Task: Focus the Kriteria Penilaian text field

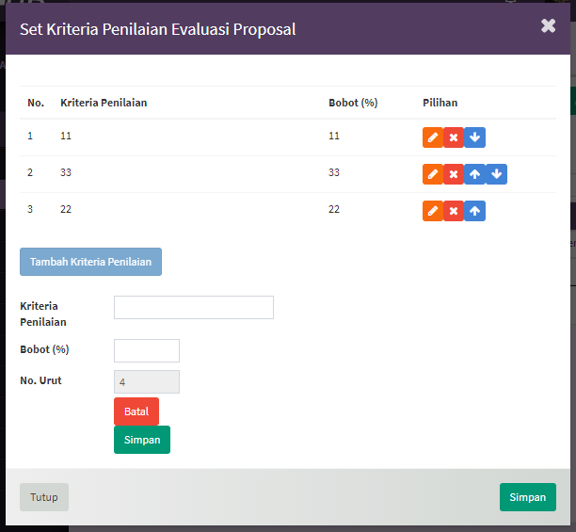Action: point(194,307)
